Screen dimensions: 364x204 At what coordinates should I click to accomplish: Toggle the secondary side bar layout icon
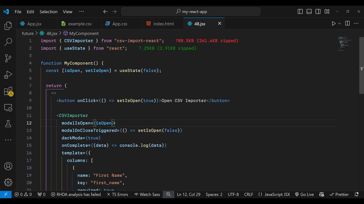click(318, 12)
